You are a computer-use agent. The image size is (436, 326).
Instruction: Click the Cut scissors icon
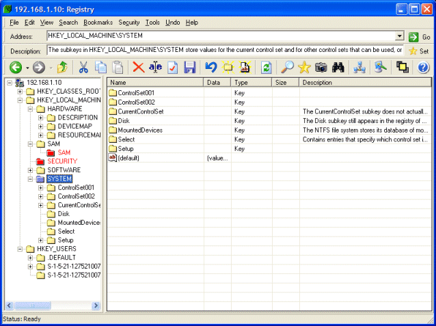tap(83, 67)
